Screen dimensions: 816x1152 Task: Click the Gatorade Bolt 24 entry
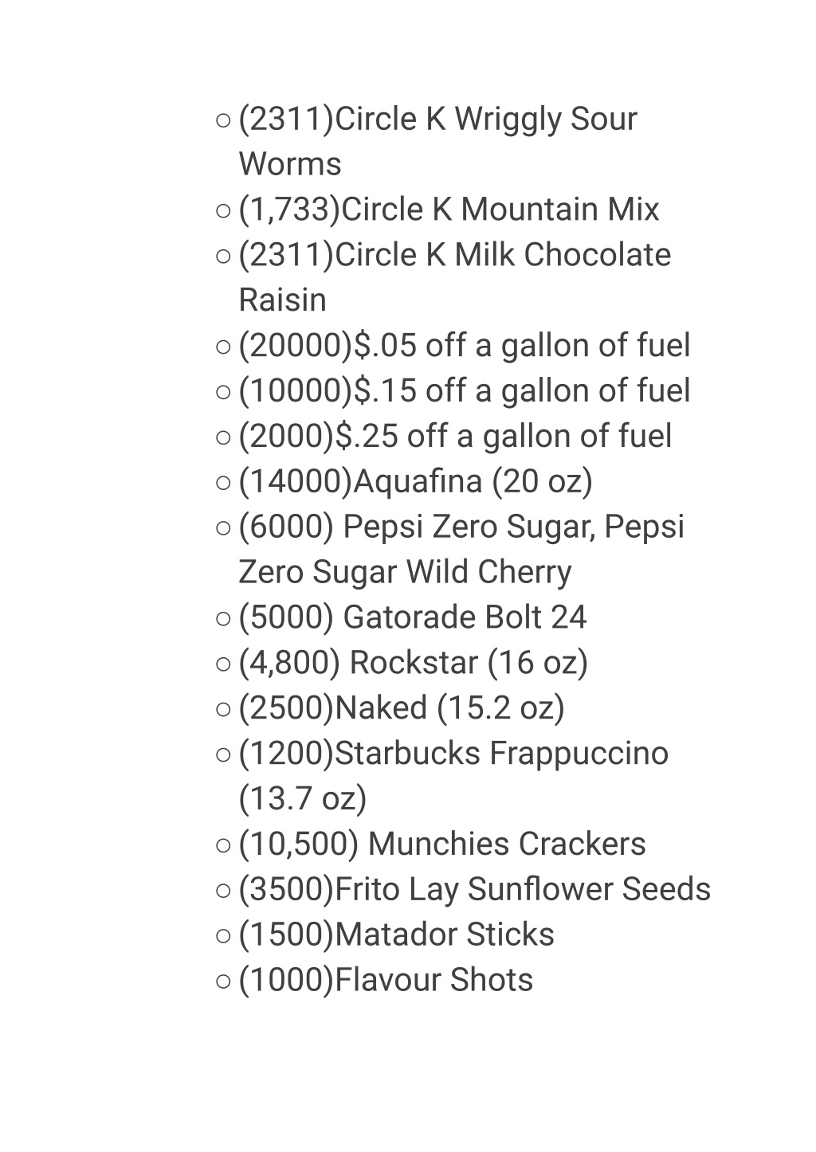pyautogui.click(x=412, y=617)
